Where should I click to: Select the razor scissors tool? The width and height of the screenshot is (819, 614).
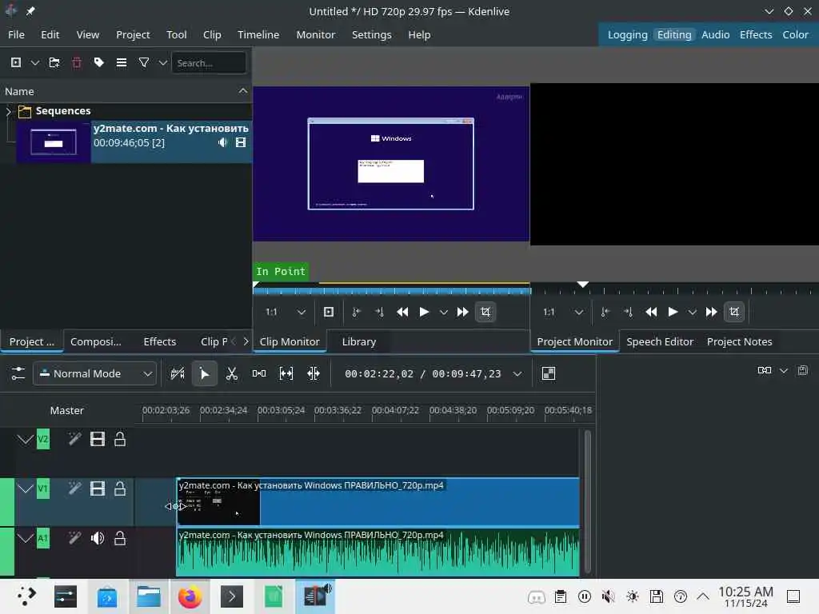(x=231, y=373)
